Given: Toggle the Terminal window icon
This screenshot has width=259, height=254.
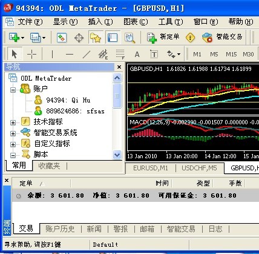Looking at the screenshot, I should (x=113, y=38).
